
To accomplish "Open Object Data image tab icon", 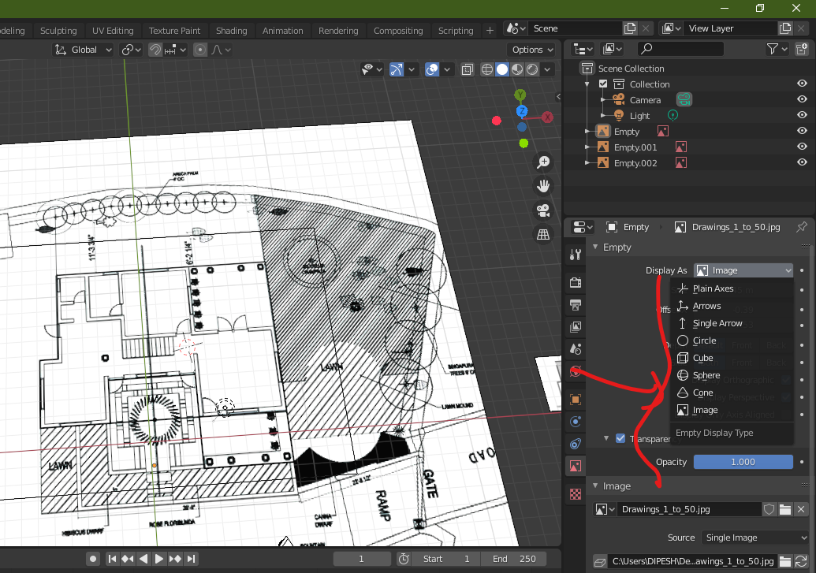I will pos(575,466).
